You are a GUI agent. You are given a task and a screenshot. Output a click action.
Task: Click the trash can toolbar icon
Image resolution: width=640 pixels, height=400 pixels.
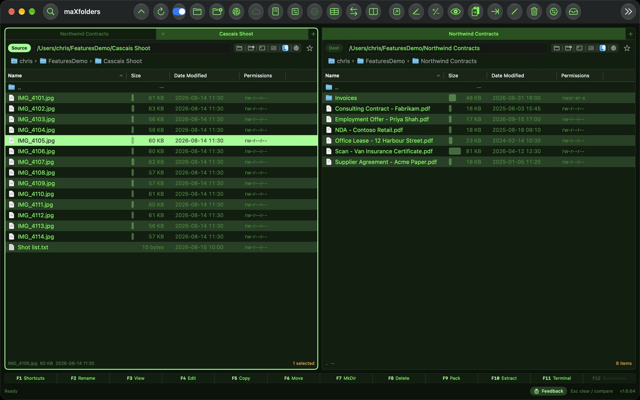534,12
